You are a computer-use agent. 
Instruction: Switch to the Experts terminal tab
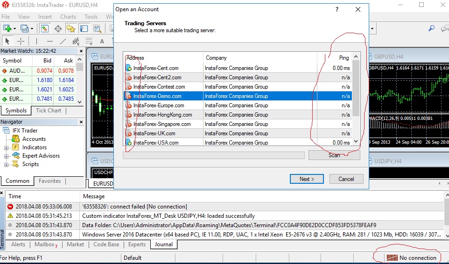(137, 244)
